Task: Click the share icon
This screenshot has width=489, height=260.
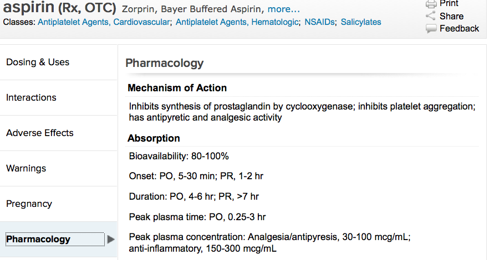Action: tap(431, 16)
